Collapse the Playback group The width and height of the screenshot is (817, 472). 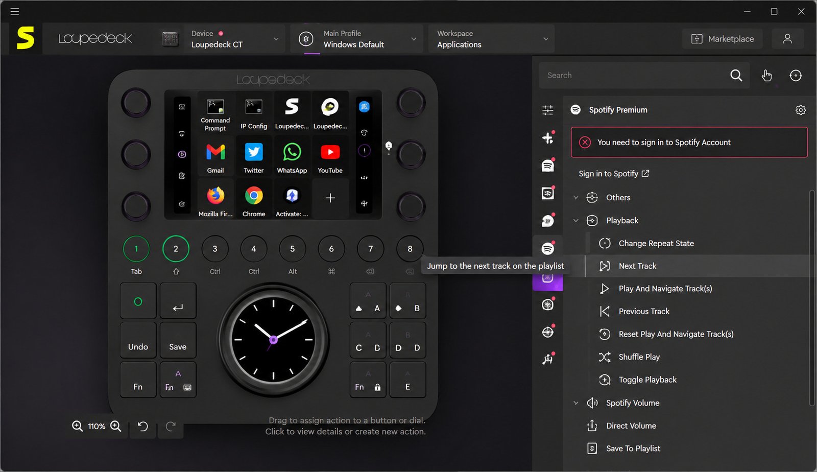pyautogui.click(x=576, y=221)
